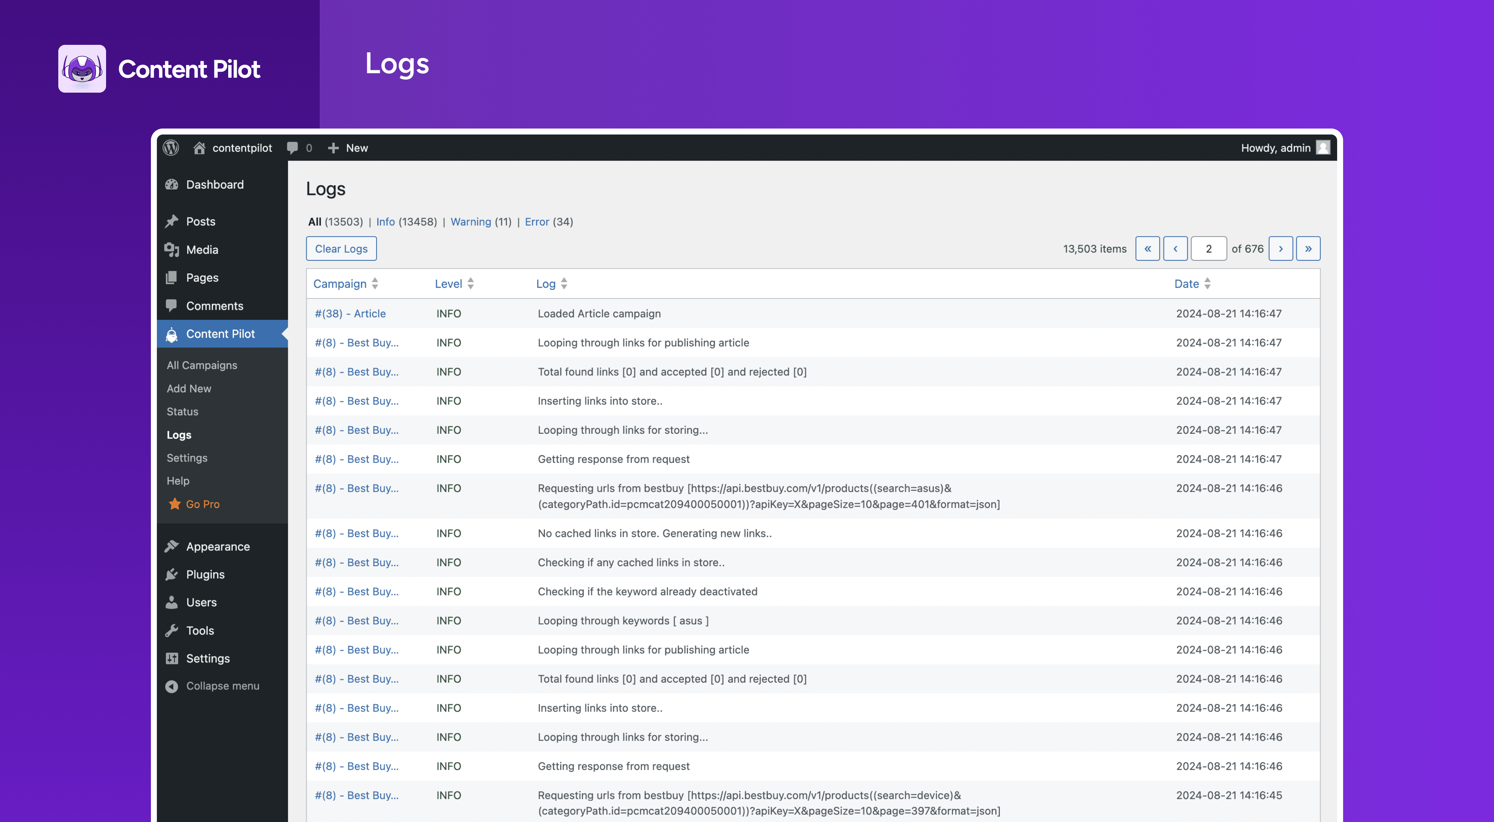
Task: Open Logs submenu item
Action: pos(179,435)
